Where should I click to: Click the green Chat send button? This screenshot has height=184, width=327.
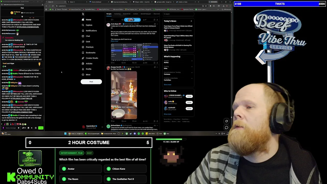coord(41,128)
